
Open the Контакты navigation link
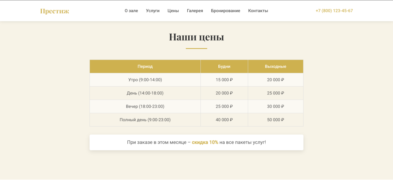pyautogui.click(x=258, y=11)
